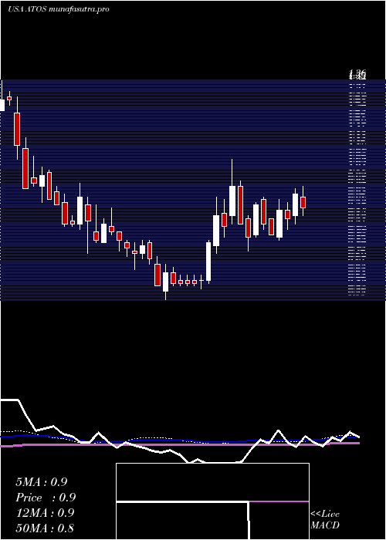Click the '5MA : 0.9' value
Viewport: 386px width, 540px height.
42,482
